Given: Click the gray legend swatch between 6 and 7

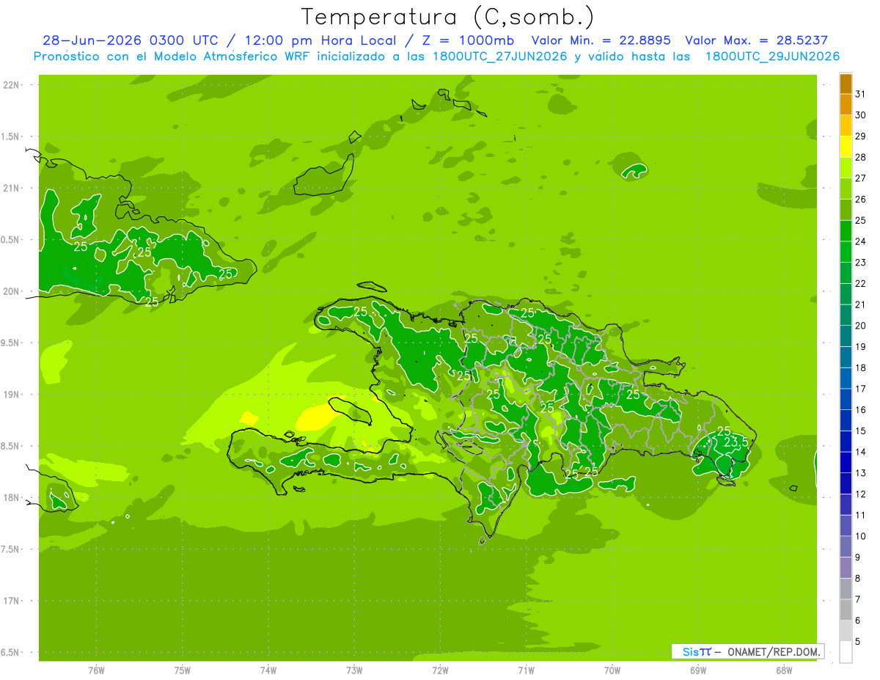Looking at the screenshot, I should [846, 610].
